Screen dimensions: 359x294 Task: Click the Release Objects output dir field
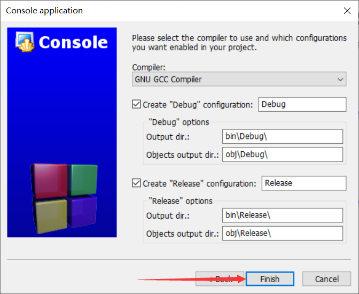point(283,234)
